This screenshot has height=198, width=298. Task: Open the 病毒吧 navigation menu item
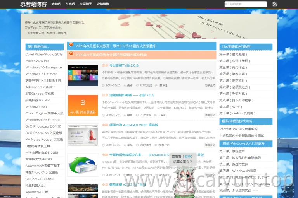(56, 4)
